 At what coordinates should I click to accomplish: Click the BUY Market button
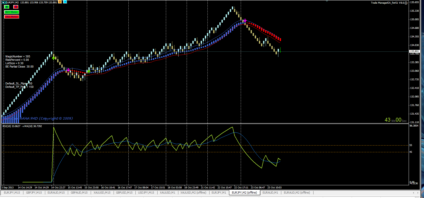coord(12,12)
